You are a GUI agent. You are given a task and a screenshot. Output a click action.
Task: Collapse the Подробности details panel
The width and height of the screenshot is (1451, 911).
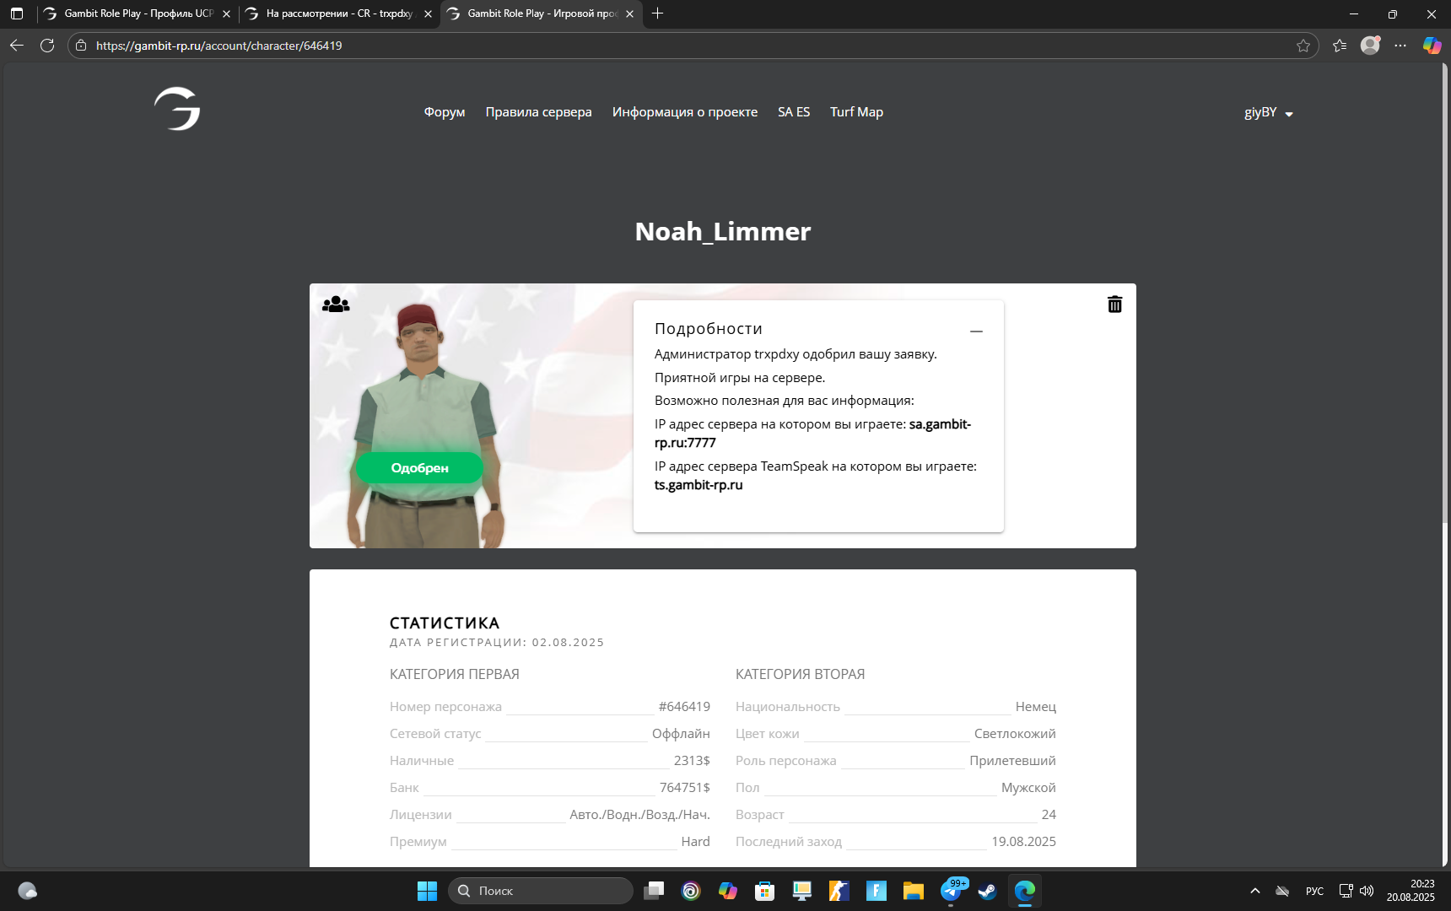[976, 332]
